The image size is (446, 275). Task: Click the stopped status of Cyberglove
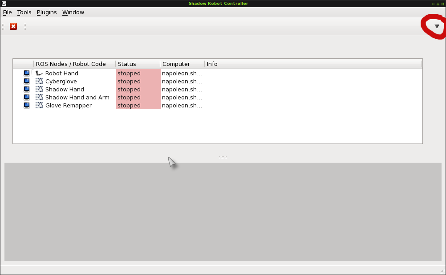coord(138,81)
